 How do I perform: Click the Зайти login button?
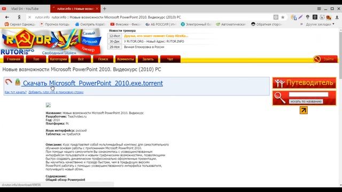point(325,59)
